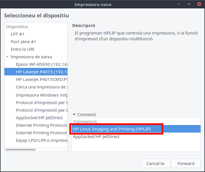Select HP Linux Imaging and Printing (HPLIP) connection

tap(112, 129)
